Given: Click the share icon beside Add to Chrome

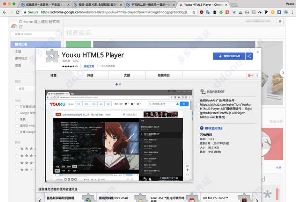Looking at the screenshot, I should pos(249,56).
